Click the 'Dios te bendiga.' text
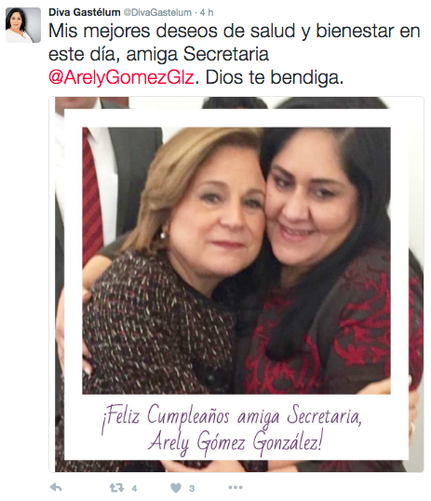Image resolution: width=431 pixels, height=501 pixels. (275, 77)
